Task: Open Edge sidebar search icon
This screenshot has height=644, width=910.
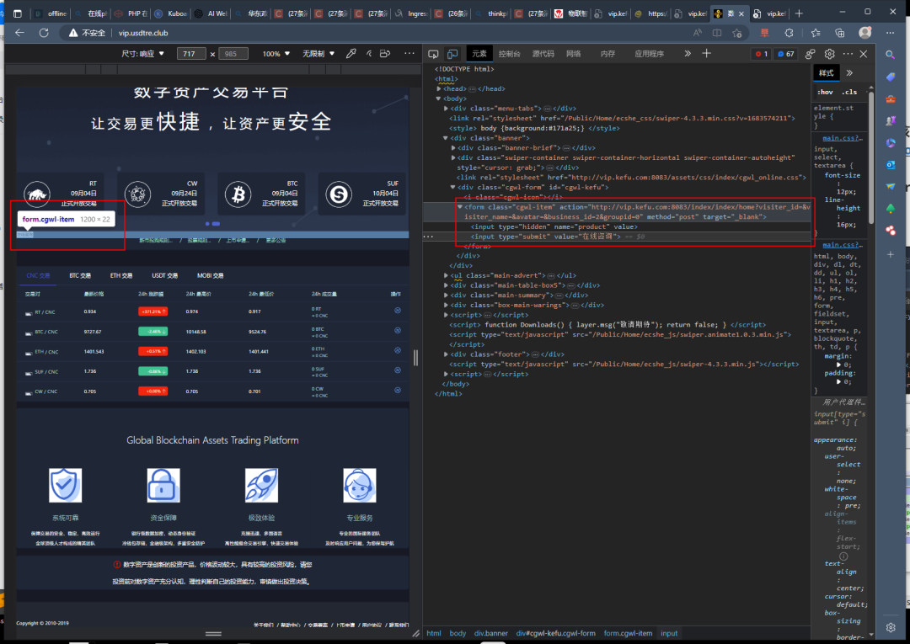Action: (x=891, y=55)
